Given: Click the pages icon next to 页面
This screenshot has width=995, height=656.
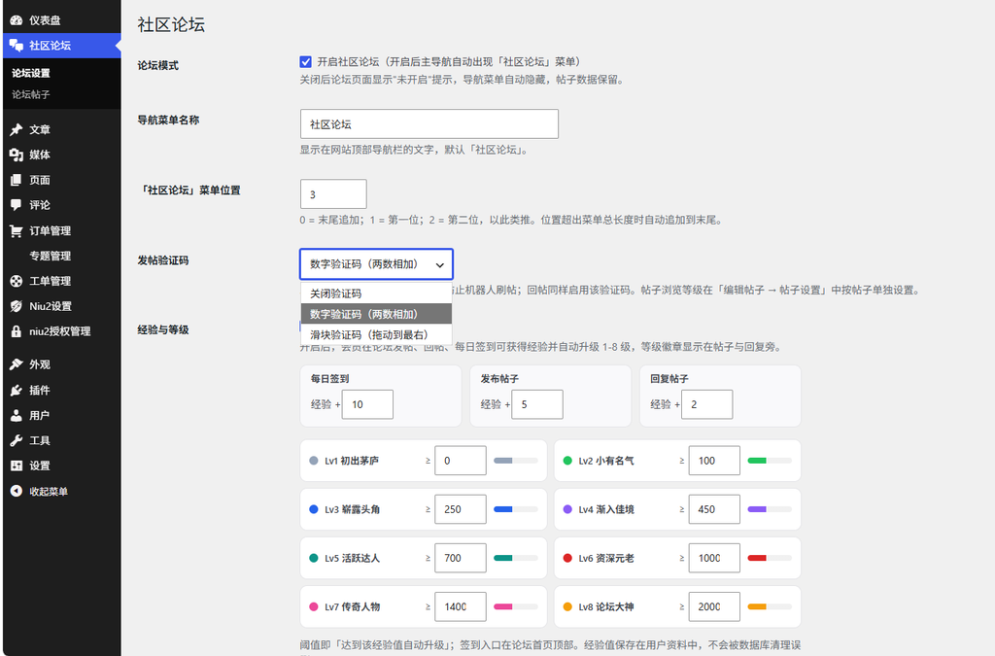Looking at the screenshot, I should pyautogui.click(x=17, y=180).
